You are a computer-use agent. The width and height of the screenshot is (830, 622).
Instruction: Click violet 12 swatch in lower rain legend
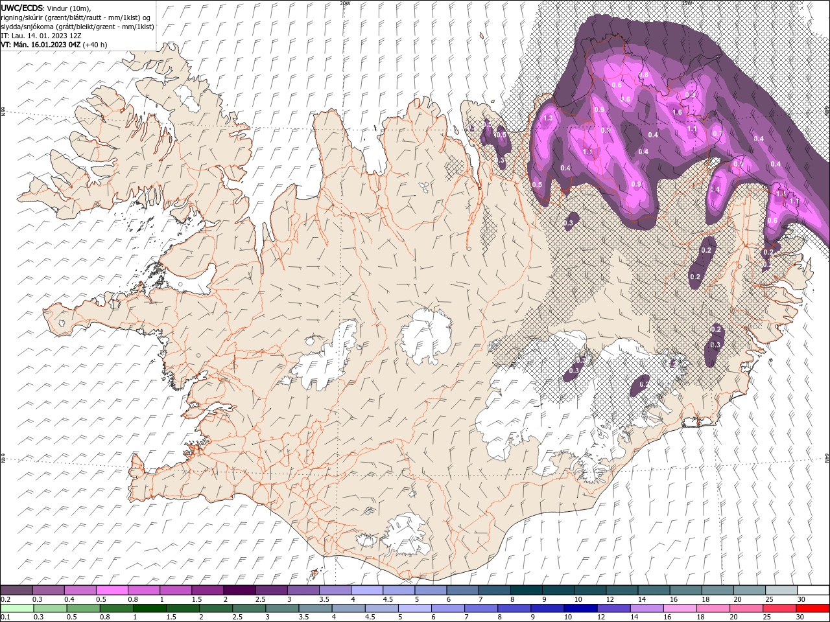click(x=614, y=608)
